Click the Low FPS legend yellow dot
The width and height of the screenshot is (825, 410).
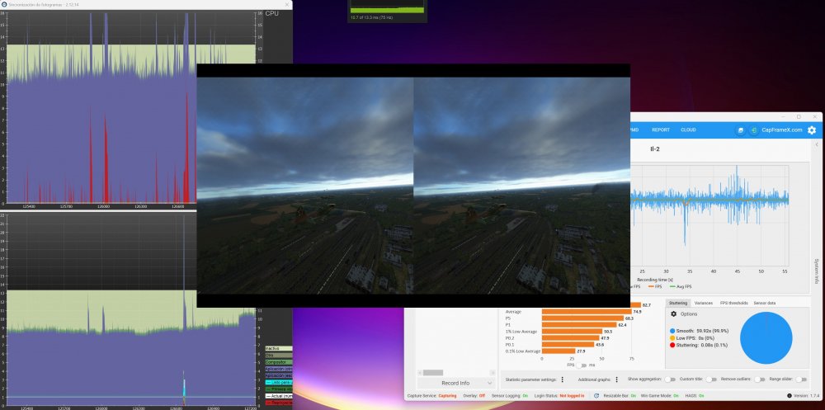point(672,338)
